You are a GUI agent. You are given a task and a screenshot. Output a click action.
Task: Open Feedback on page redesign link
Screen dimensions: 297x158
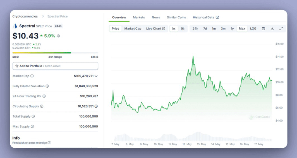pyautogui.click(x=30, y=143)
